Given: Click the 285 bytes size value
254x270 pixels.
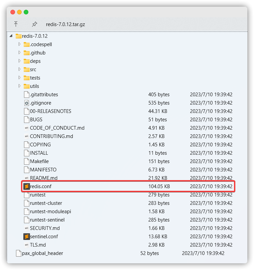Looking at the screenshot, I should [159, 220].
